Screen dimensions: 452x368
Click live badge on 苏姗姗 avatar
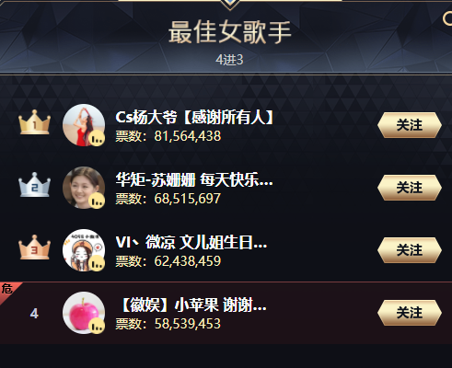[x=97, y=201]
